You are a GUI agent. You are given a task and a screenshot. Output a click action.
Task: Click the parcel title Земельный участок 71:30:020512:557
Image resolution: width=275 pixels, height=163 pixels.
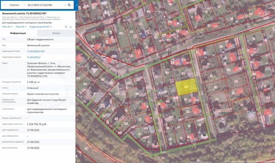(x=24, y=13)
